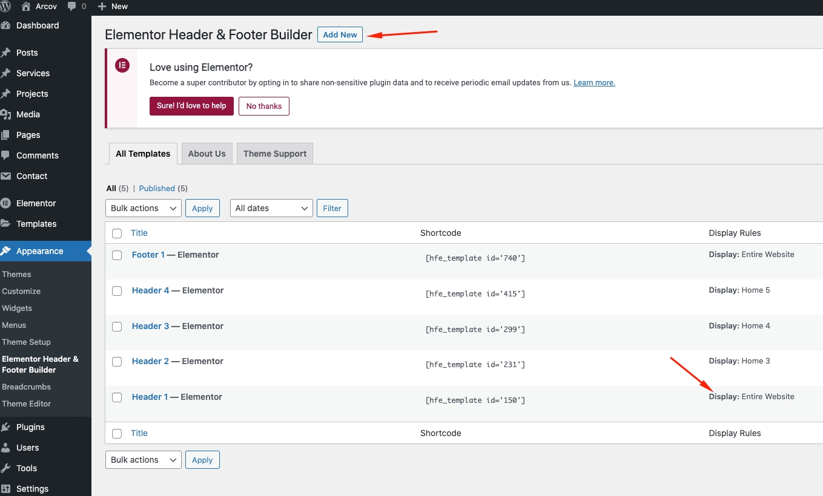Sort templates by the Title column header
The image size is (823, 496).
tap(139, 233)
